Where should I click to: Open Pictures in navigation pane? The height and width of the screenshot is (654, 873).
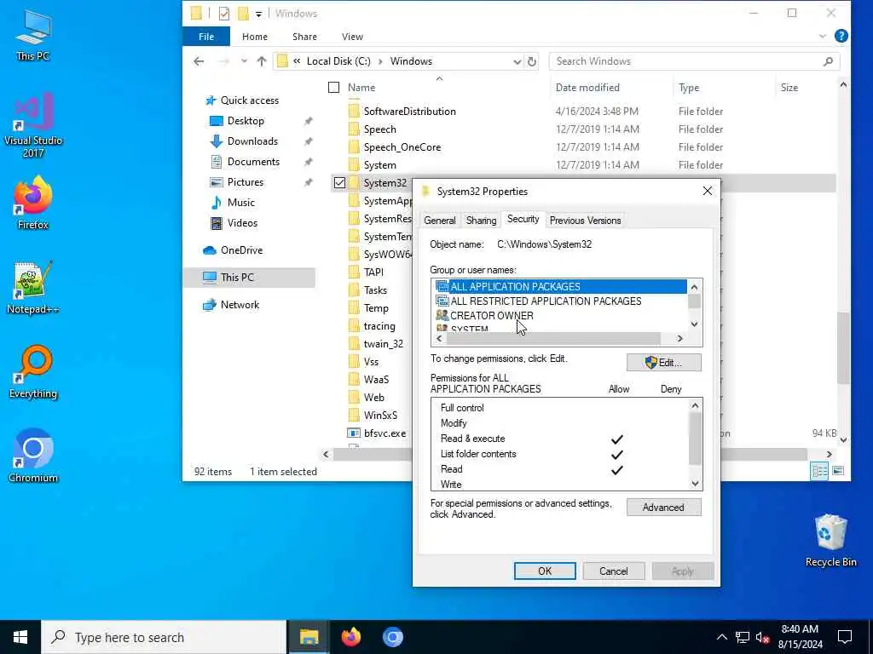245,182
